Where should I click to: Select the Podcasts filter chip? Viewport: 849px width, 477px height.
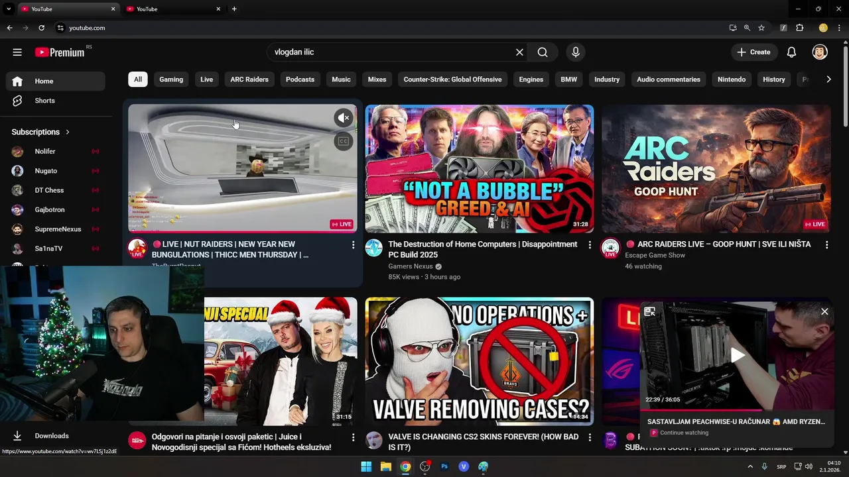point(300,79)
